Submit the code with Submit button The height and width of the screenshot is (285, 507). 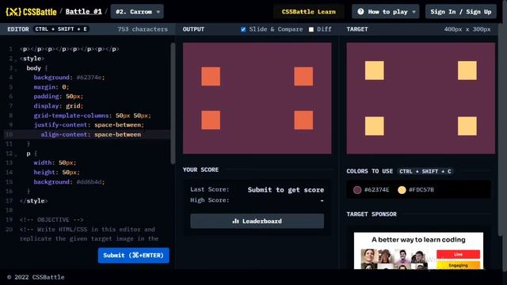click(134, 255)
